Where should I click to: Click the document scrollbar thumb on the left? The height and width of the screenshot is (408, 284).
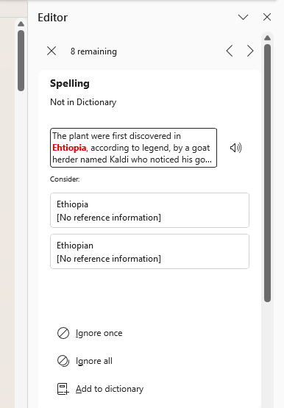21,60
